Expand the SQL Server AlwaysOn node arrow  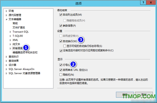tap(7, 69)
